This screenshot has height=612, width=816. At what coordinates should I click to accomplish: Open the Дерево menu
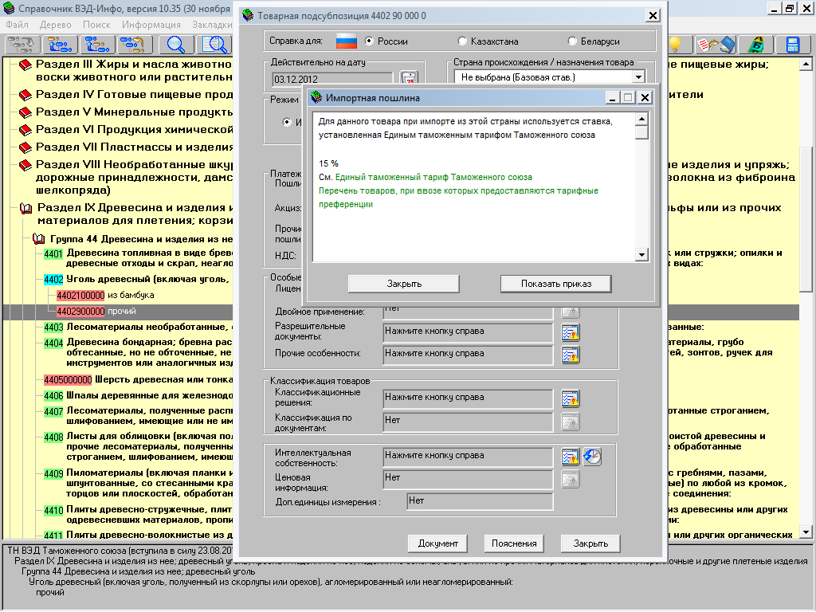pyautogui.click(x=55, y=25)
